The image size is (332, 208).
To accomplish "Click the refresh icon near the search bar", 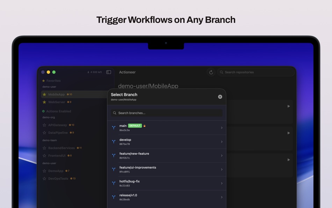I will [211, 72].
